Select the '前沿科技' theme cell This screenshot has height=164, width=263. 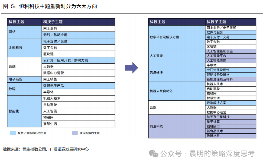click(177, 126)
